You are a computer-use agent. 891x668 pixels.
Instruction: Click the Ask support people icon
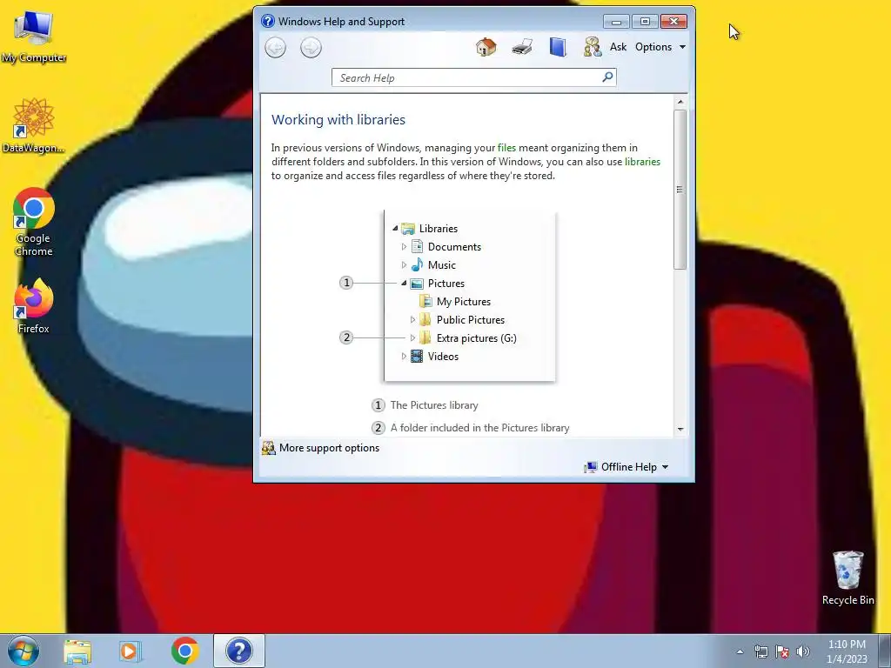[592, 47]
